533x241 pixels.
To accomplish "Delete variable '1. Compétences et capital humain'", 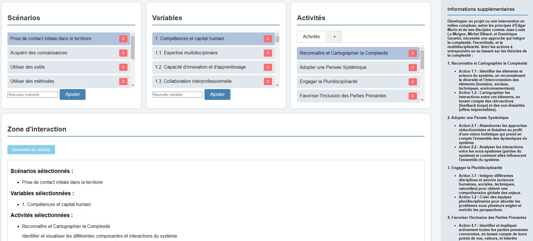I will [x=268, y=39].
